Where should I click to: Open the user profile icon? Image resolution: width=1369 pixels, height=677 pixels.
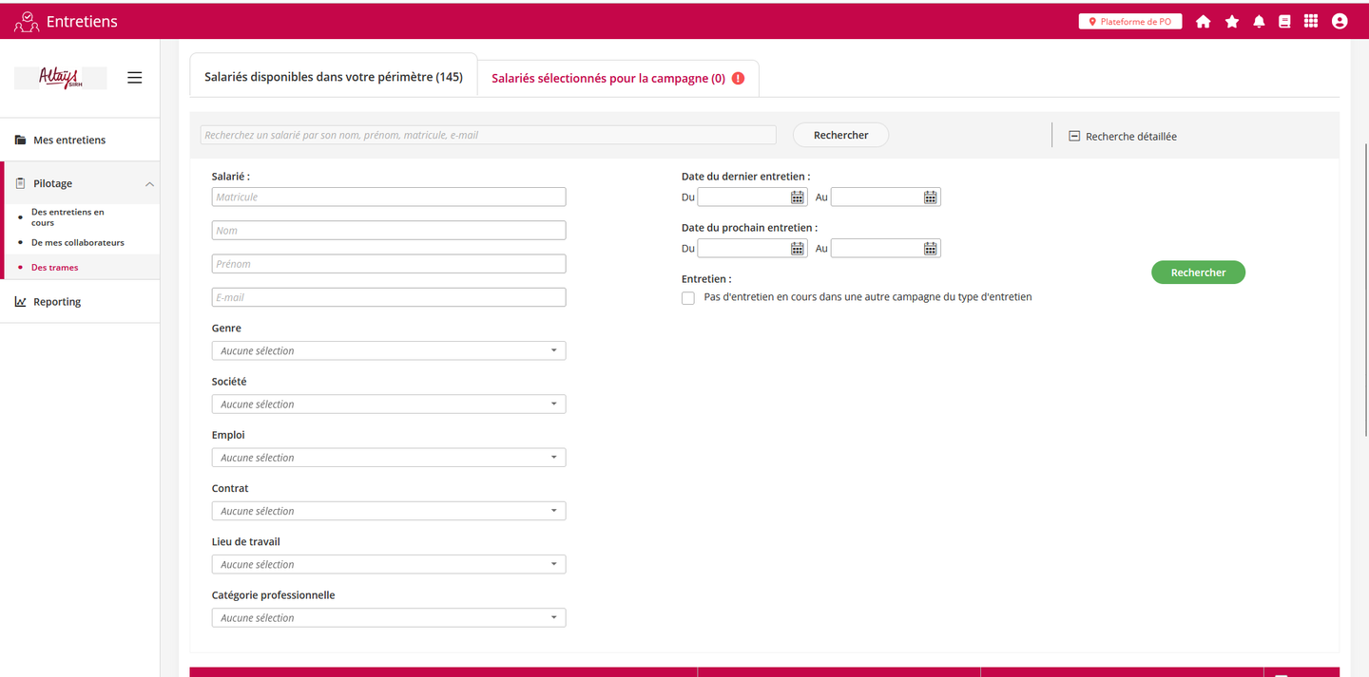coord(1340,22)
